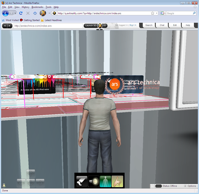Open the Bookmarks menu
Viewport: 199px width, 194px height.
37,7
